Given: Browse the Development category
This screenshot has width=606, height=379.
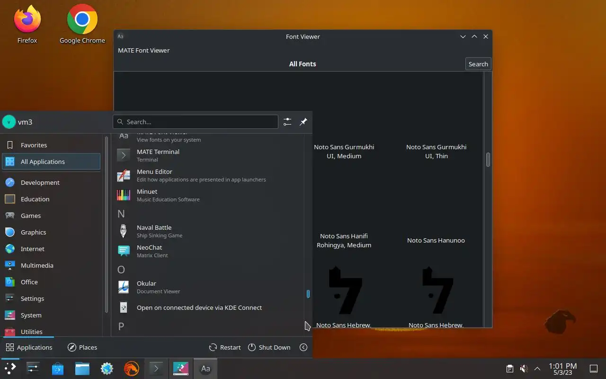Looking at the screenshot, I should click(51, 182).
